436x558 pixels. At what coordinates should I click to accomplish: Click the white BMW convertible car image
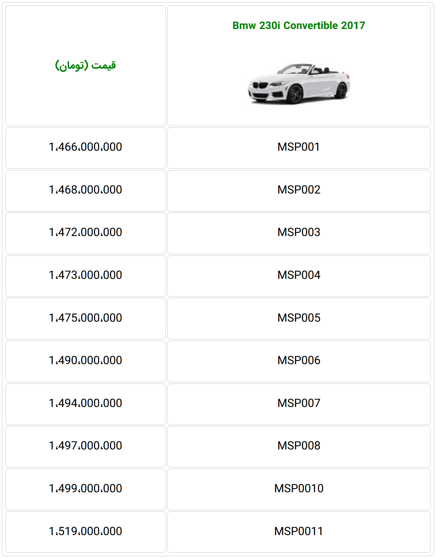pos(299,83)
